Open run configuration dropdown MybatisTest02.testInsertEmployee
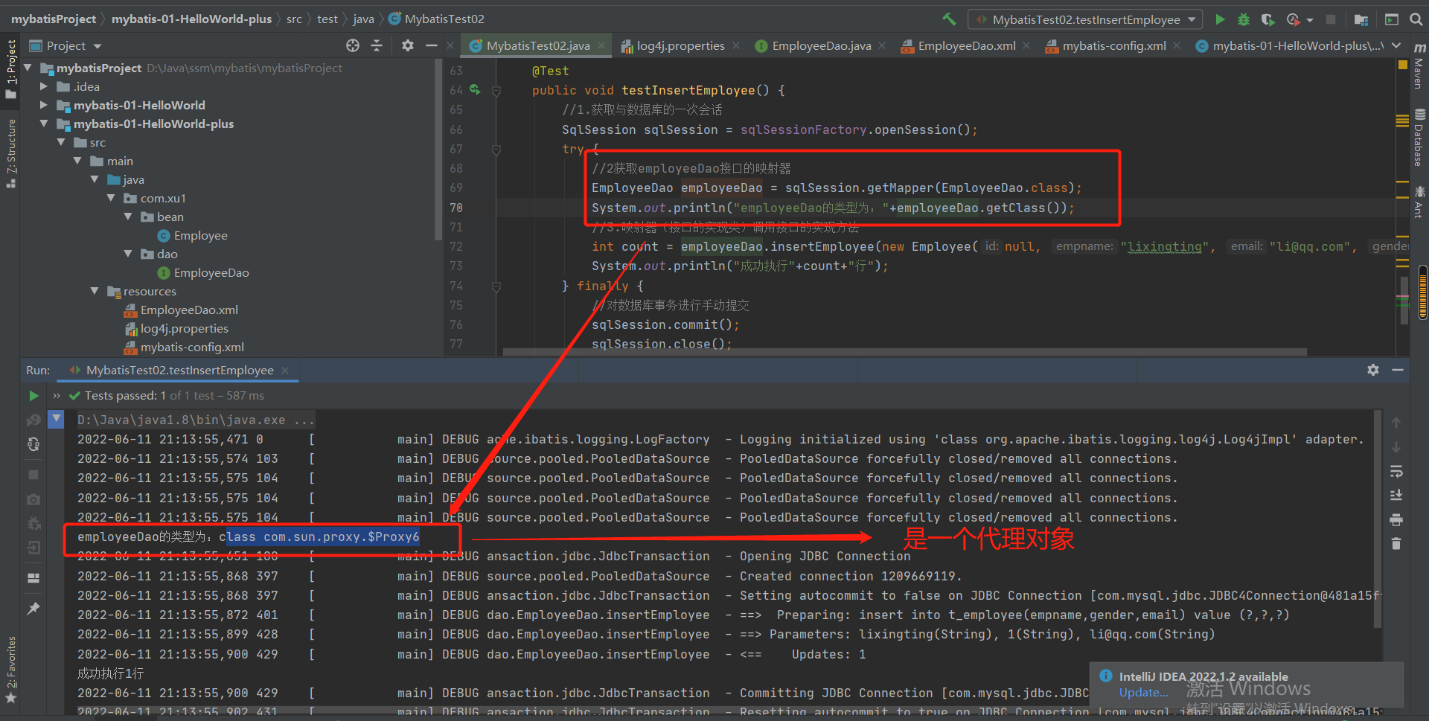This screenshot has width=1429, height=721. click(1084, 19)
